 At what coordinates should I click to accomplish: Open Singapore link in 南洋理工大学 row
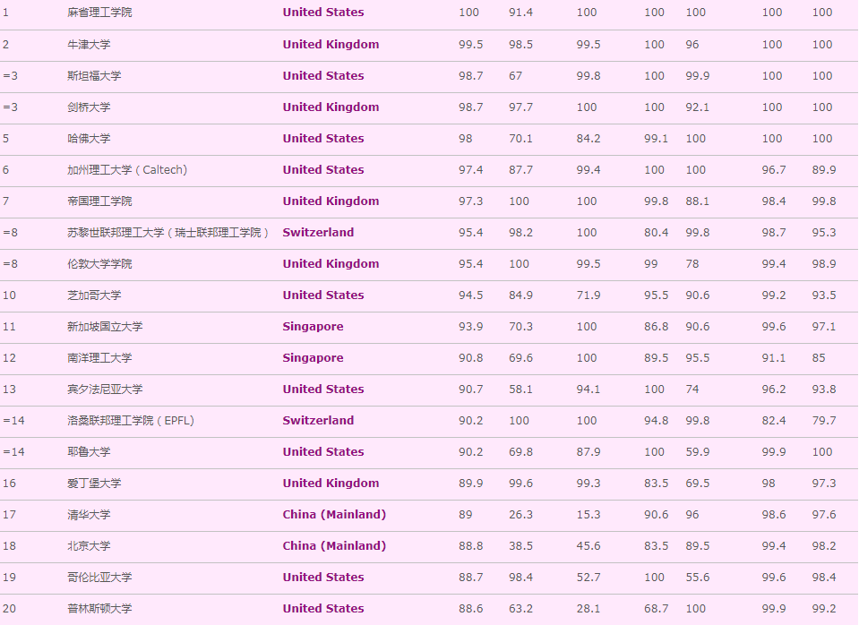click(313, 357)
